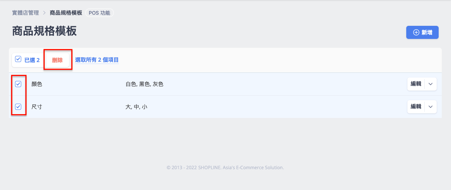Click the plus icon on 新增 button
451x190 pixels.
tap(416, 32)
